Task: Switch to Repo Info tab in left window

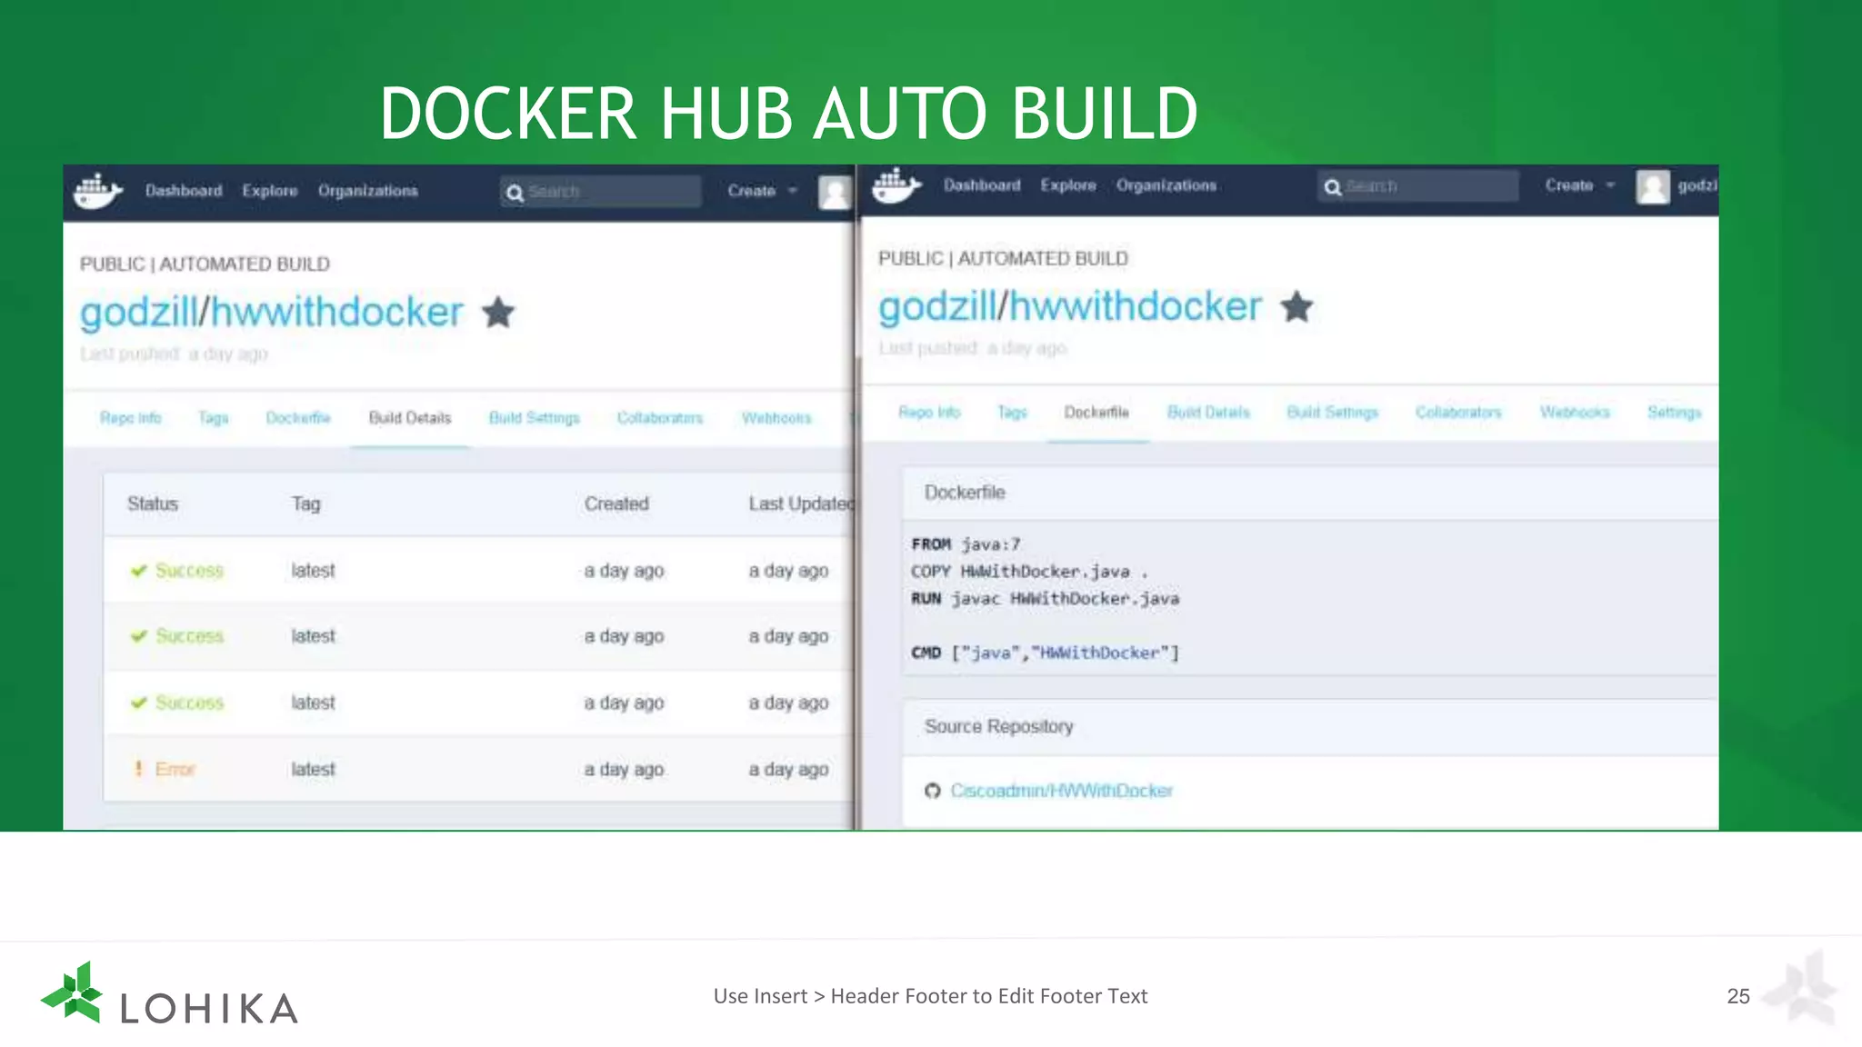Action: click(x=131, y=418)
